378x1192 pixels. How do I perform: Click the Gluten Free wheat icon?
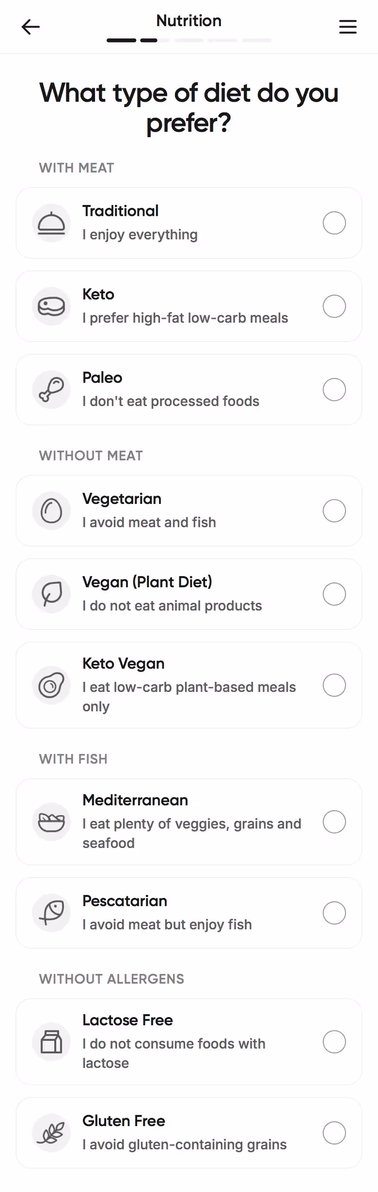51,1133
